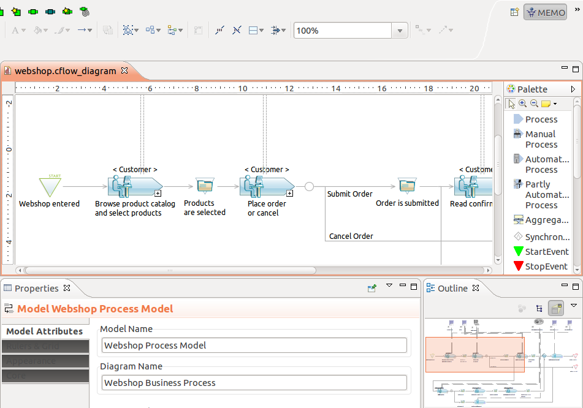Click the Open Perspective icon
The image size is (583, 408).
pyautogui.click(x=514, y=12)
